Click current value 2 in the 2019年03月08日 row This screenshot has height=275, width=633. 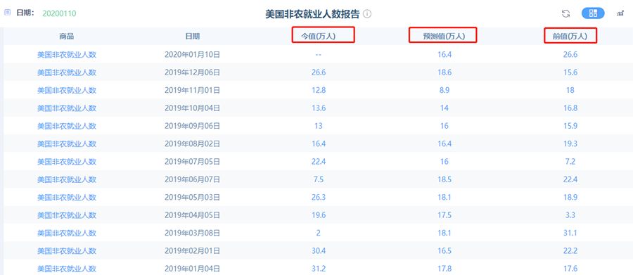[x=319, y=233]
